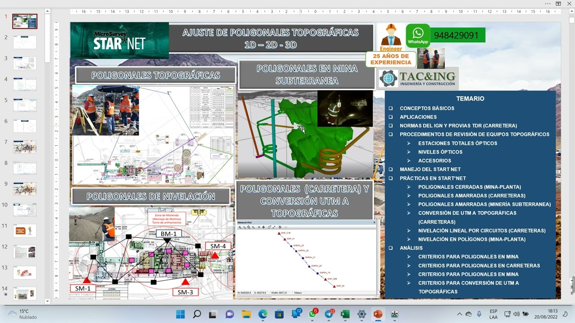The width and height of the screenshot is (575, 323).
Task: Open WhatsApp from the taskbar
Action: point(313,314)
